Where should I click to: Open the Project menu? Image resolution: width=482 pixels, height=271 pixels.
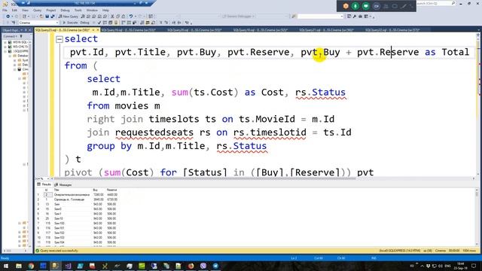click(x=51, y=10)
